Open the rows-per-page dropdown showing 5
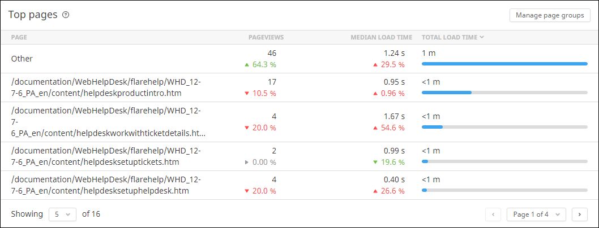The width and height of the screenshot is (599, 228). 62,214
